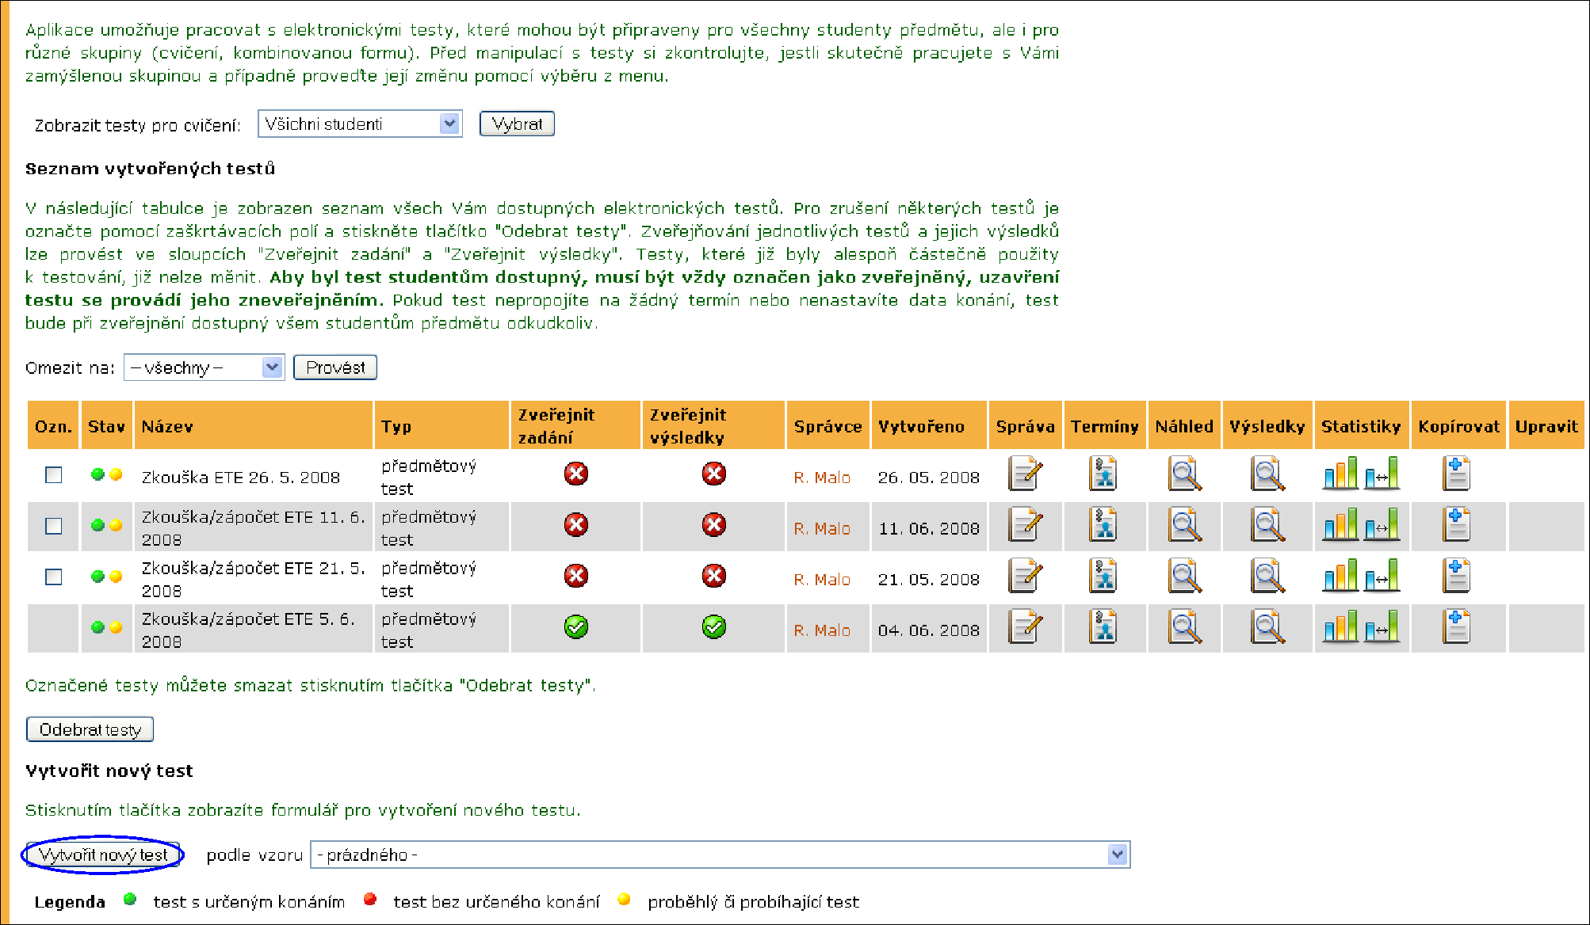Toggle Zveřejnit výsledky for Zkouška/zápočet ETE 11. 6. 2008
Image resolution: width=1590 pixels, height=925 pixels.
[714, 524]
